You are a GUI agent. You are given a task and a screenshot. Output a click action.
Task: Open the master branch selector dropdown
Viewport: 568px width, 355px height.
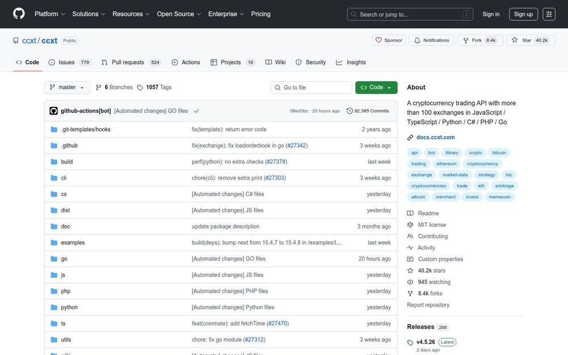(x=67, y=87)
